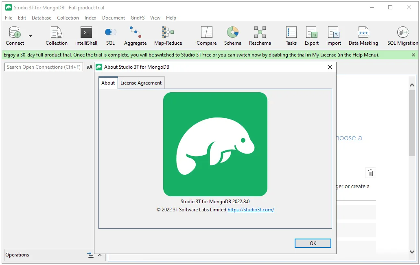Open the Reschema tool
Viewport: 420px width, 265px height.
[x=260, y=36]
